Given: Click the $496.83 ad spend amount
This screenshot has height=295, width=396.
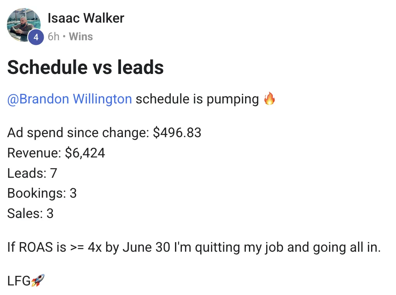Looking at the screenshot, I should pos(177,133).
